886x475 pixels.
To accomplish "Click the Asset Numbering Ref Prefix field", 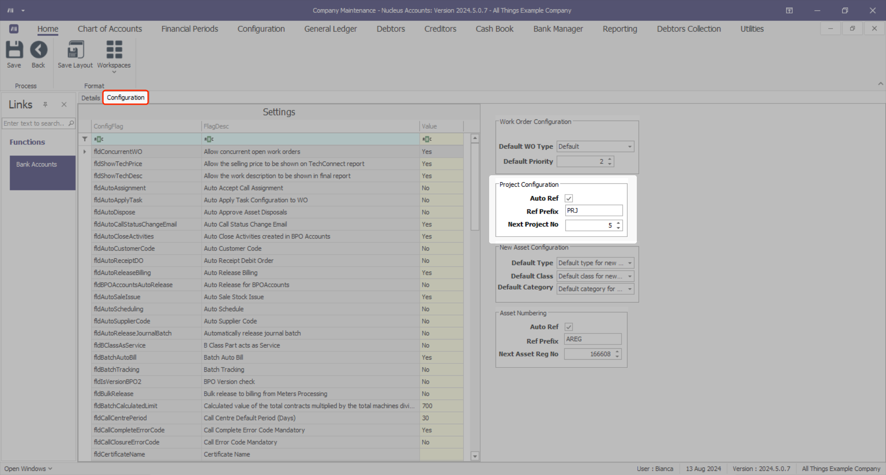I will 593,339.
